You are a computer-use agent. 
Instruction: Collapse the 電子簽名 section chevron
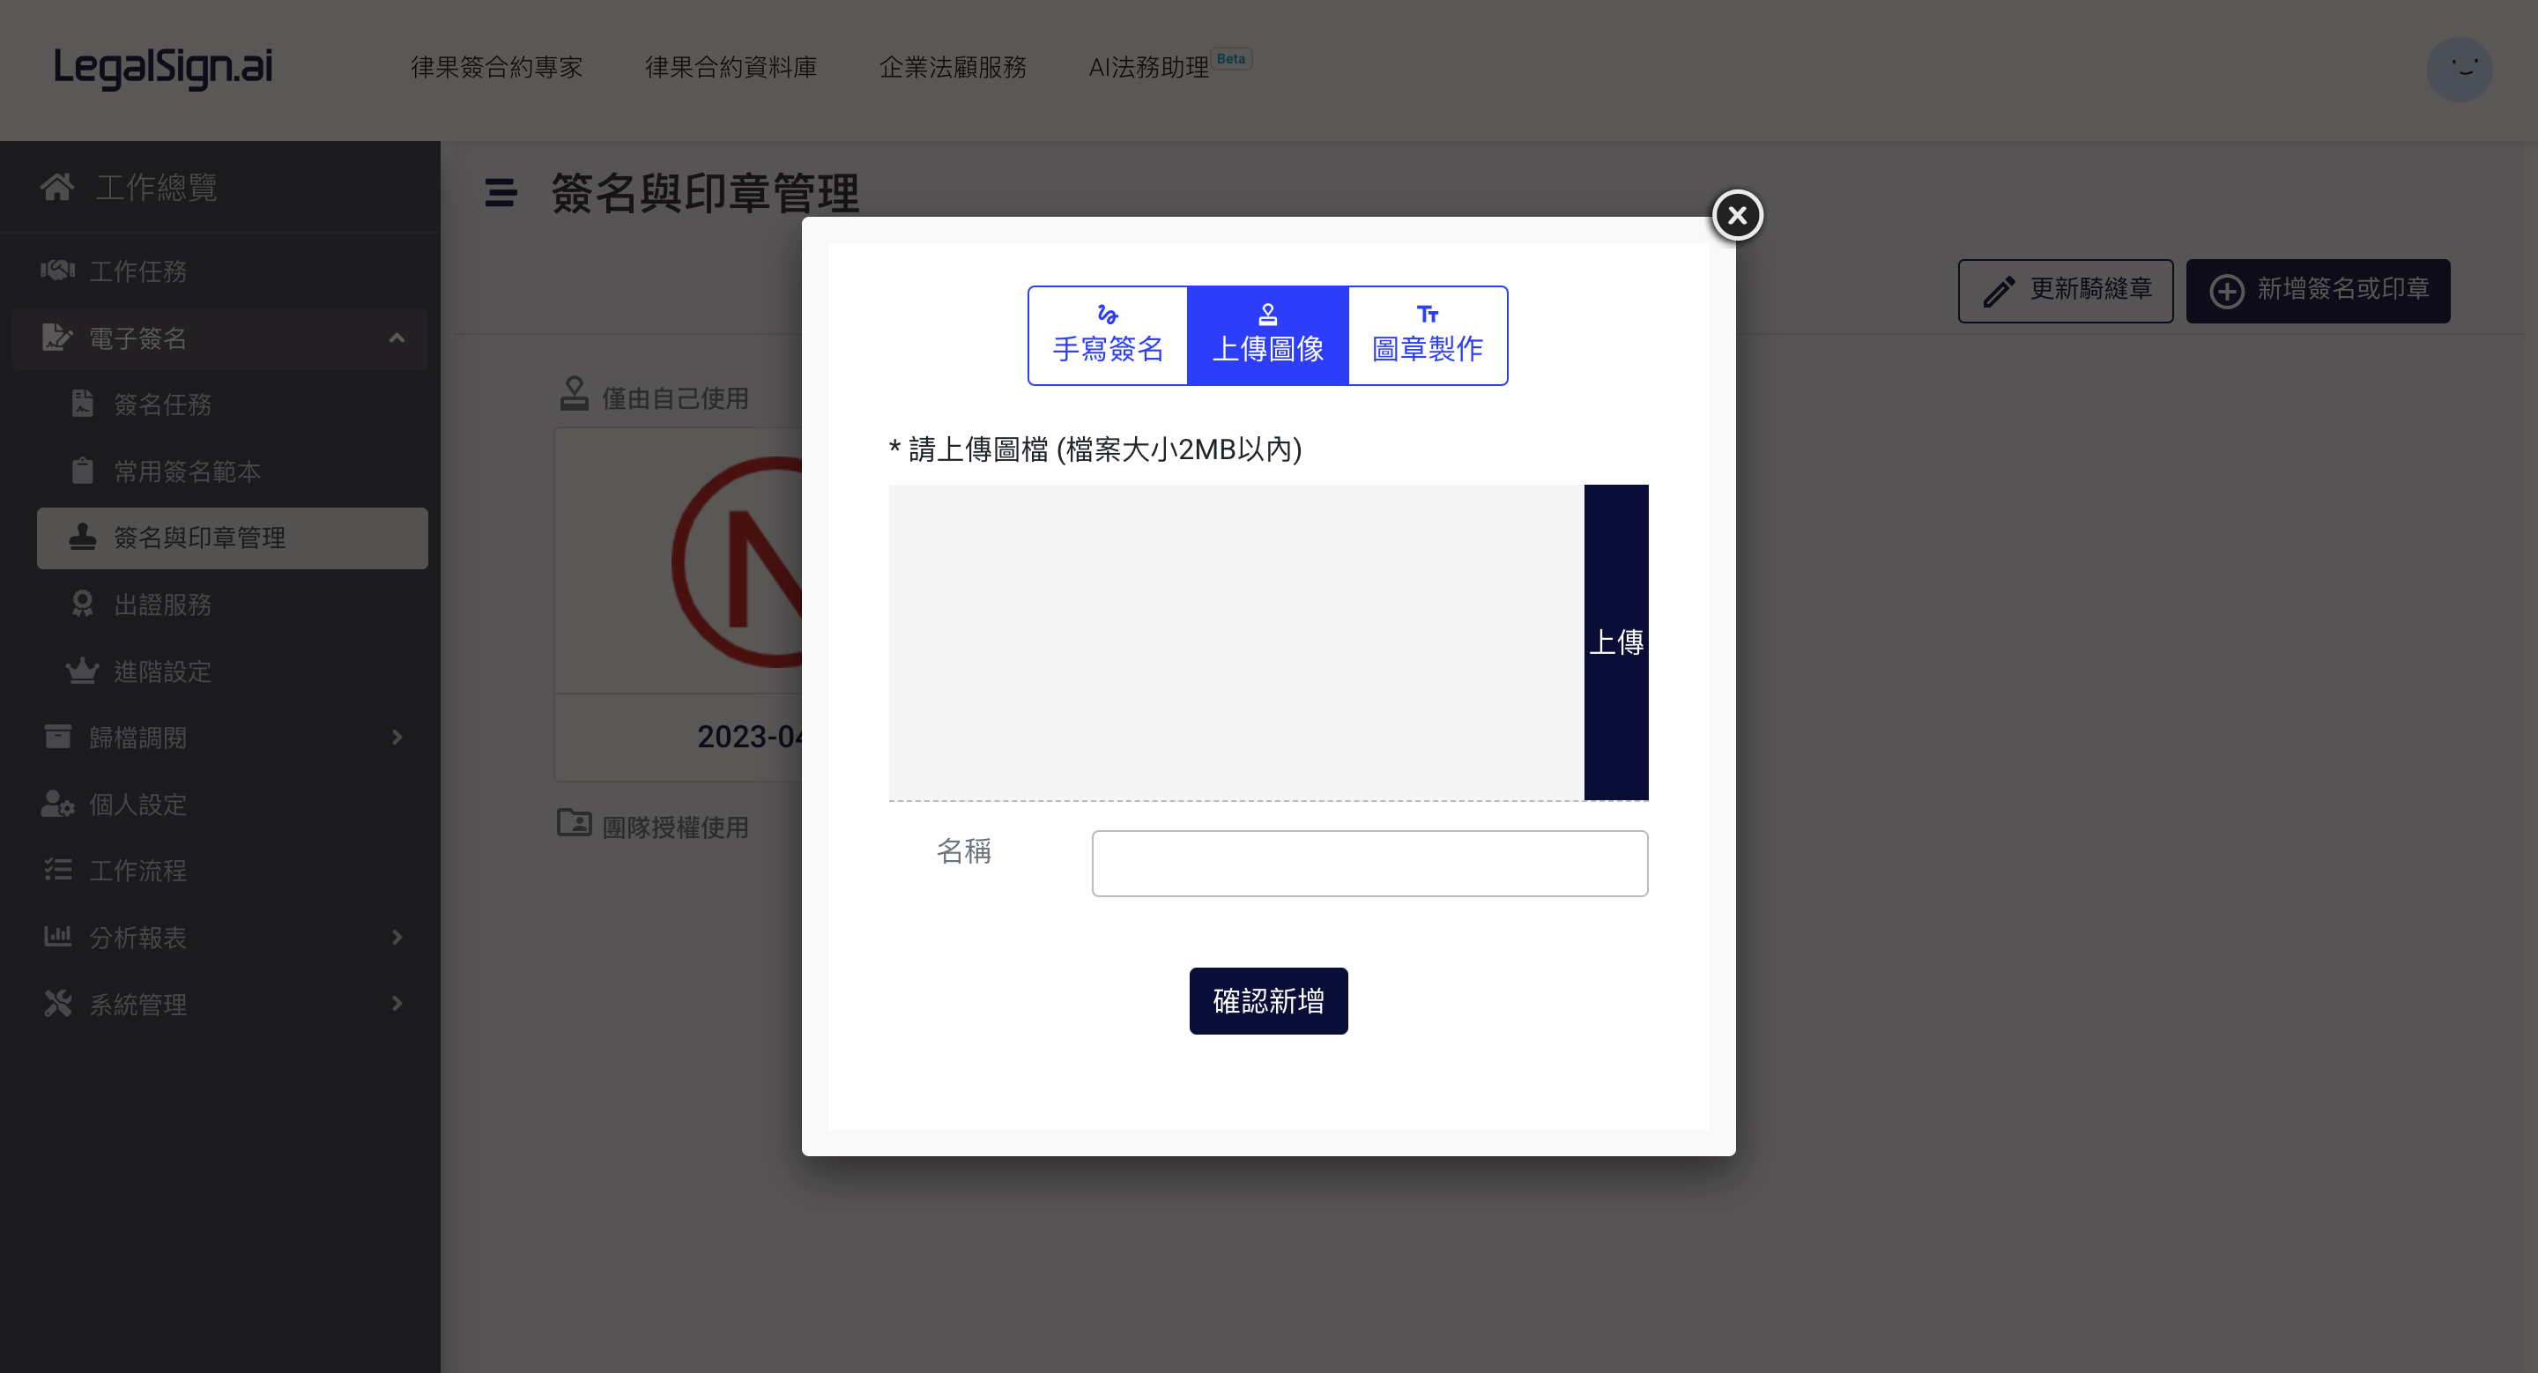click(x=397, y=338)
